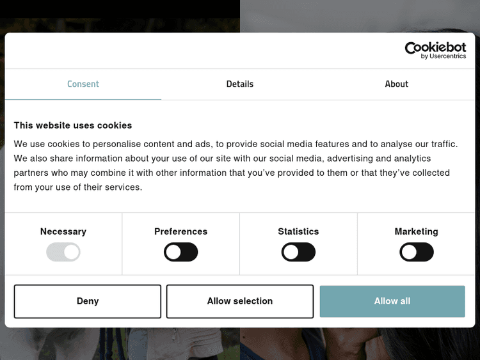The width and height of the screenshot is (480, 360).
Task: Turn on the Statistics cookies switch
Action: [298, 252]
